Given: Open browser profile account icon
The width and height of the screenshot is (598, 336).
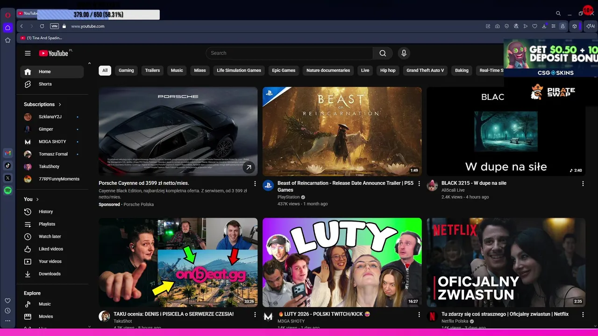Looking at the screenshot, I should pyautogui.click(x=562, y=26).
